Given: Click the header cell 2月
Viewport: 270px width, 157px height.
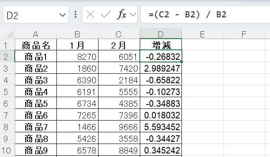Looking at the screenshot, I should pyautogui.click(x=119, y=45).
